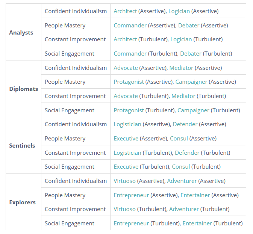Select the Explorers row header cell

click(24, 202)
